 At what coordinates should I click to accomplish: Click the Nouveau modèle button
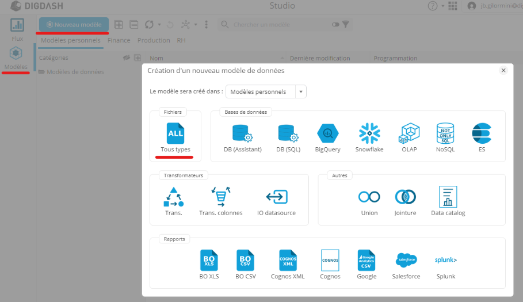point(74,25)
